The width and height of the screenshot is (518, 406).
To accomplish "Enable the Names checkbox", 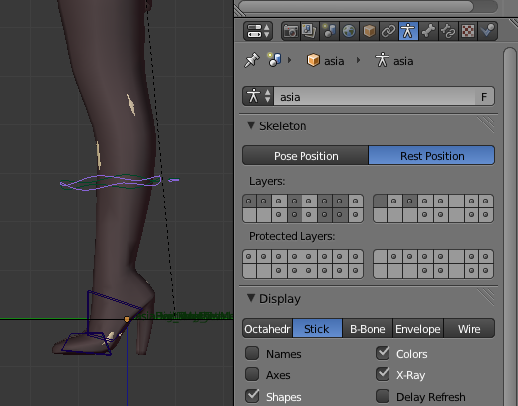I will point(252,353).
